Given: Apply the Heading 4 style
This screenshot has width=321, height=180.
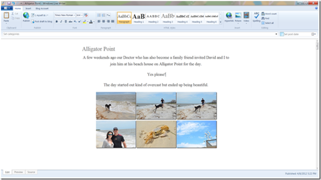Looking at the screenshot, I should coord(182,18).
